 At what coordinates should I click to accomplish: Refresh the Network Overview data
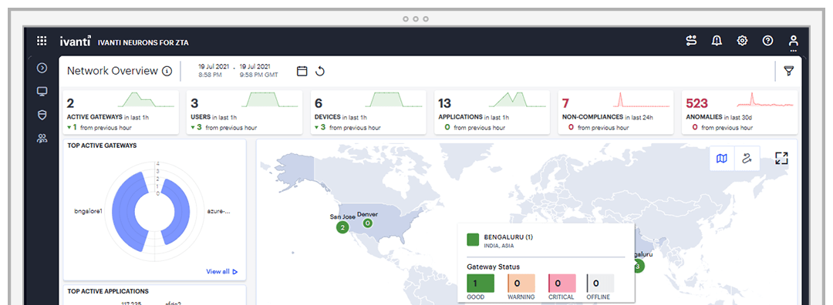tap(320, 71)
